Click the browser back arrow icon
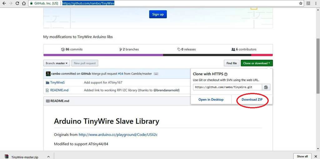Image resolution: width=320 pixels, height=159 pixels. click(x=4, y=3)
